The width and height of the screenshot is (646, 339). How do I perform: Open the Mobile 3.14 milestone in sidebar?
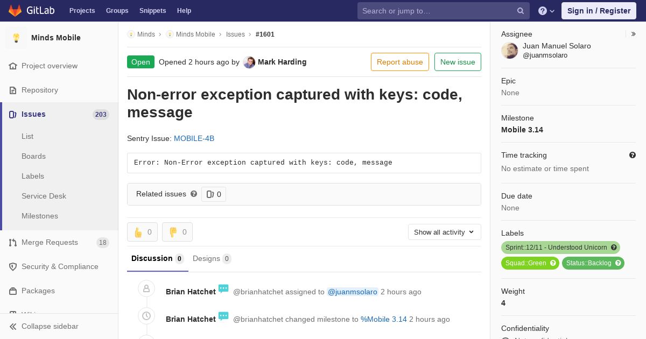(522, 130)
